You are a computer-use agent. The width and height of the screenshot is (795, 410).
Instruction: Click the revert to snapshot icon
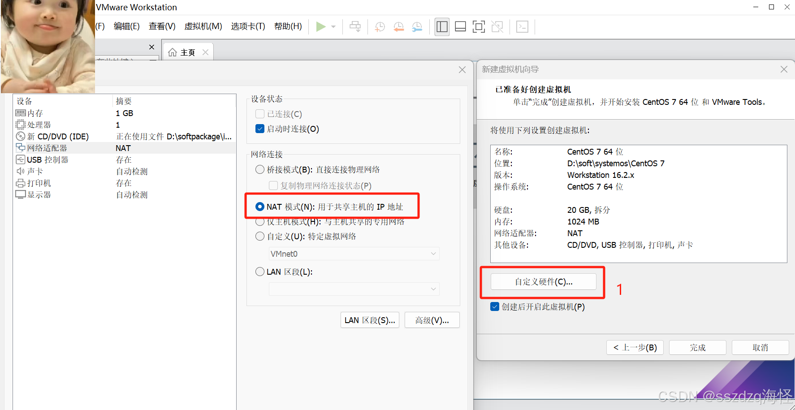pos(398,27)
